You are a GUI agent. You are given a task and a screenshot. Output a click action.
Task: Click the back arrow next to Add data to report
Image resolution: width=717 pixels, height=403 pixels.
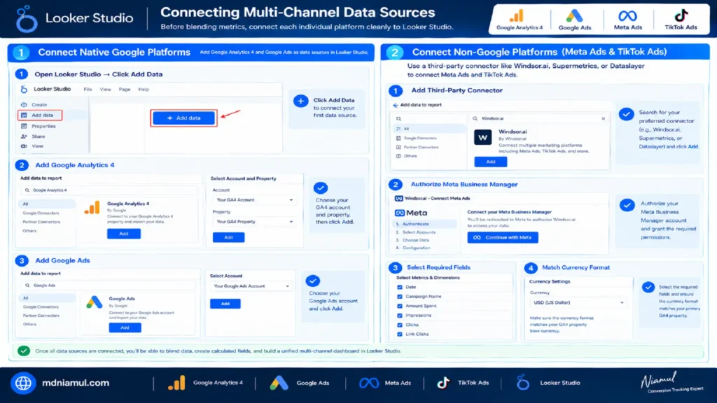395,105
